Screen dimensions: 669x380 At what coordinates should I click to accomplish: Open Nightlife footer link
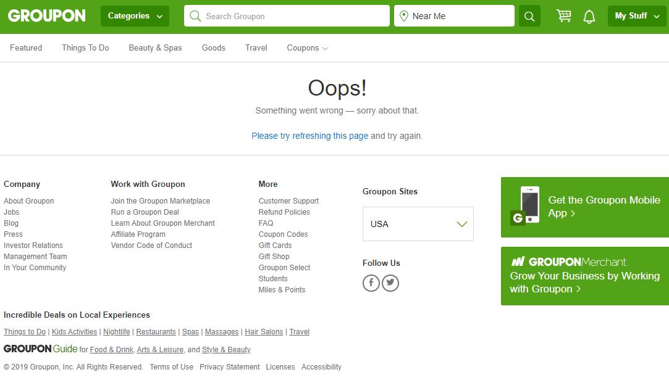point(117,332)
